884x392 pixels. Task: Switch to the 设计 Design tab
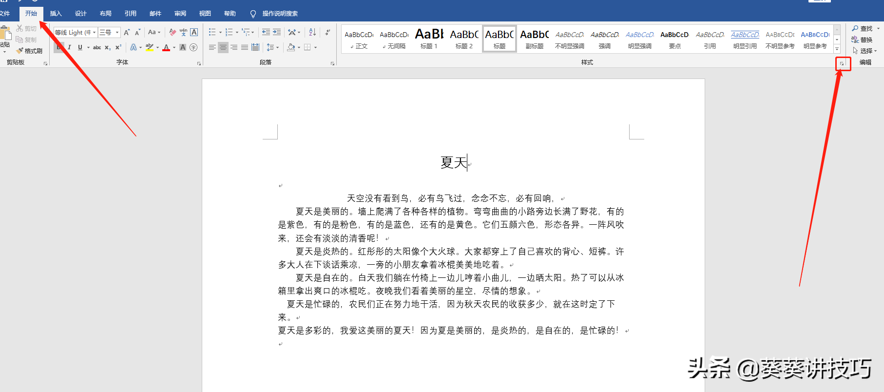pyautogui.click(x=81, y=14)
